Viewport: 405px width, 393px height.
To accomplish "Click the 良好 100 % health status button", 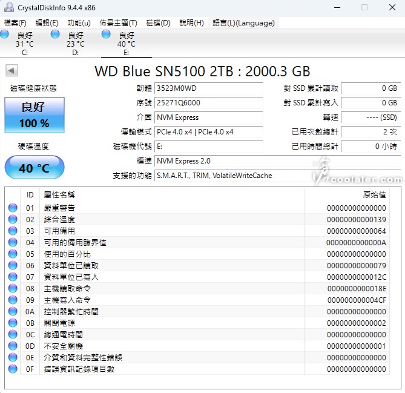I will click(35, 115).
